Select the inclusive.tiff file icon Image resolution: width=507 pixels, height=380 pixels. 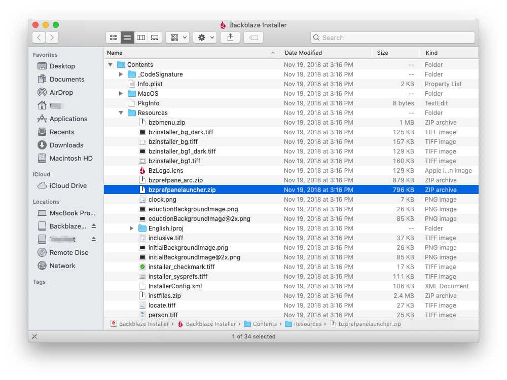click(x=142, y=238)
